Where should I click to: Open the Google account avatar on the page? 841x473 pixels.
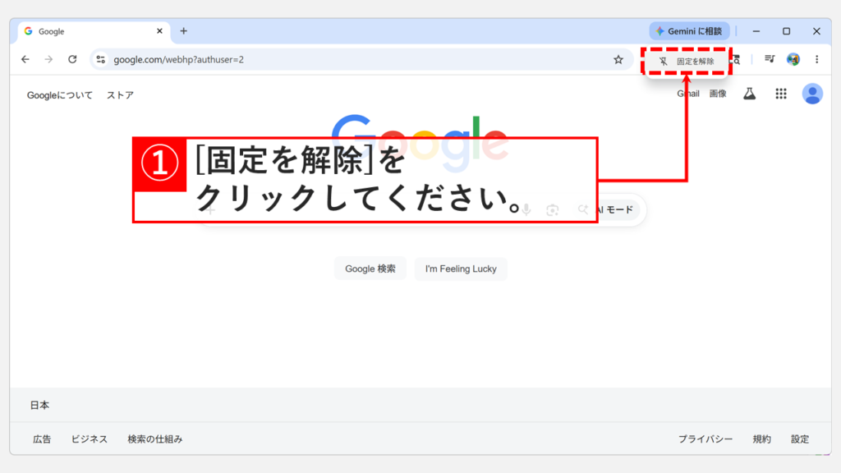click(812, 94)
